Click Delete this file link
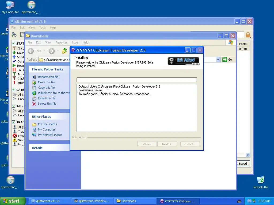The width and height of the screenshot is (274, 205). click(x=47, y=104)
